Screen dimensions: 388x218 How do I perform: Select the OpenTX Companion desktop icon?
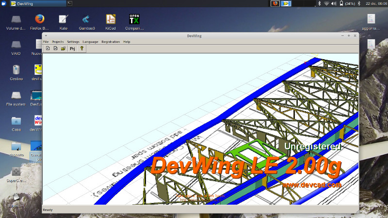point(134,19)
